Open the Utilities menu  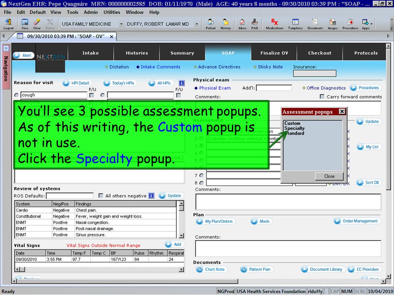[112, 12]
